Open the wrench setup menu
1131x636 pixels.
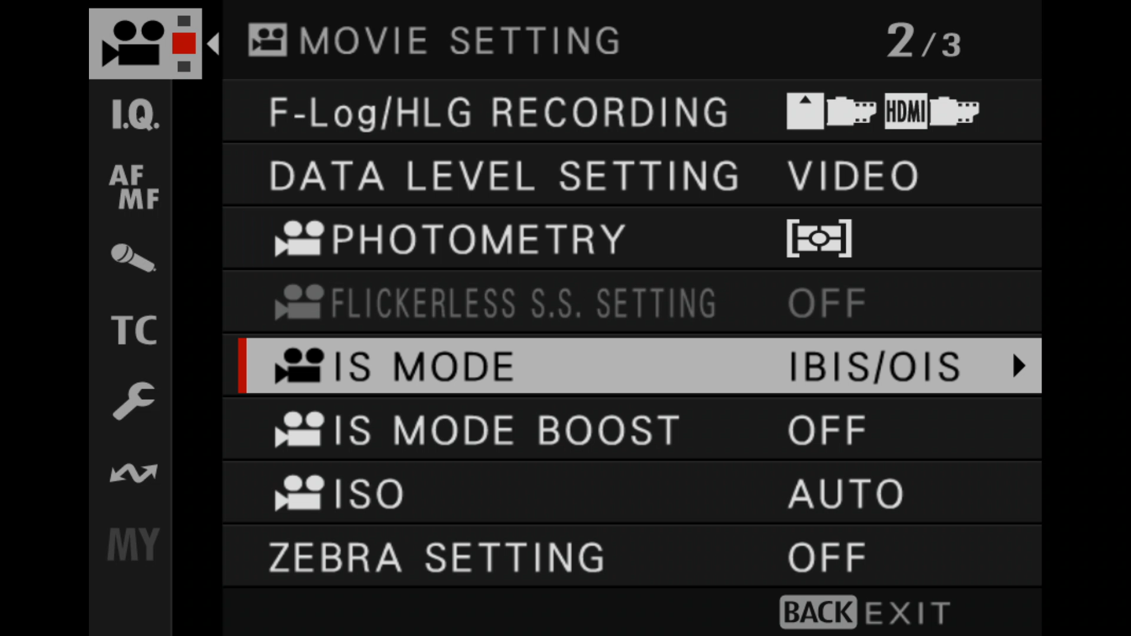134,400
